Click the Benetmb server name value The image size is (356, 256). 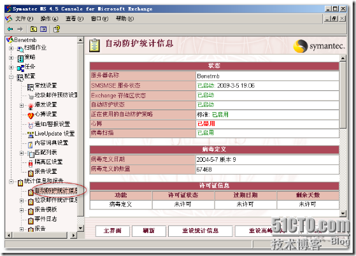(x=208, y=76)
